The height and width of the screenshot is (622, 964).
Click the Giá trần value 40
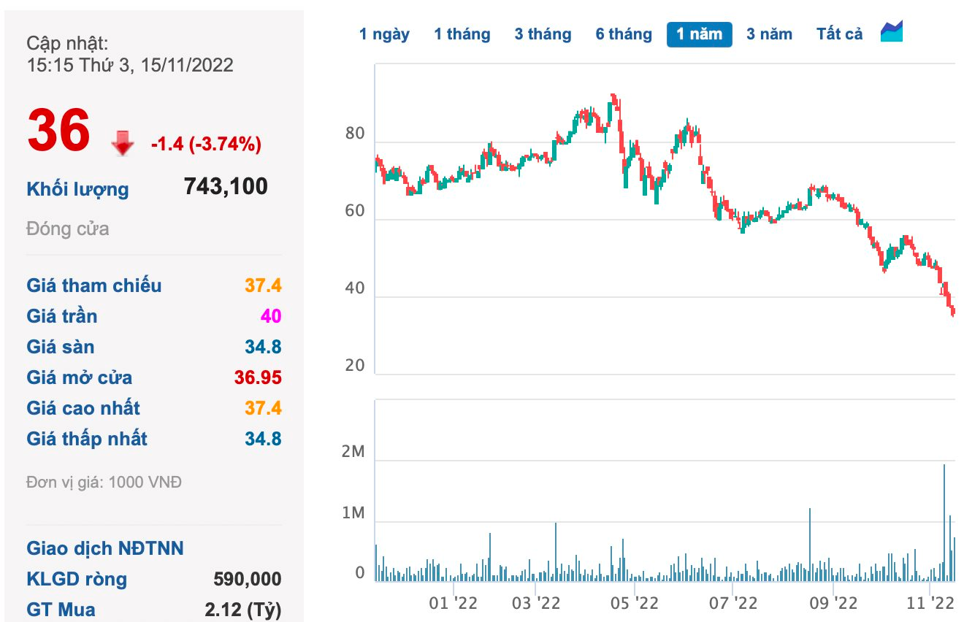coord(271,316)
